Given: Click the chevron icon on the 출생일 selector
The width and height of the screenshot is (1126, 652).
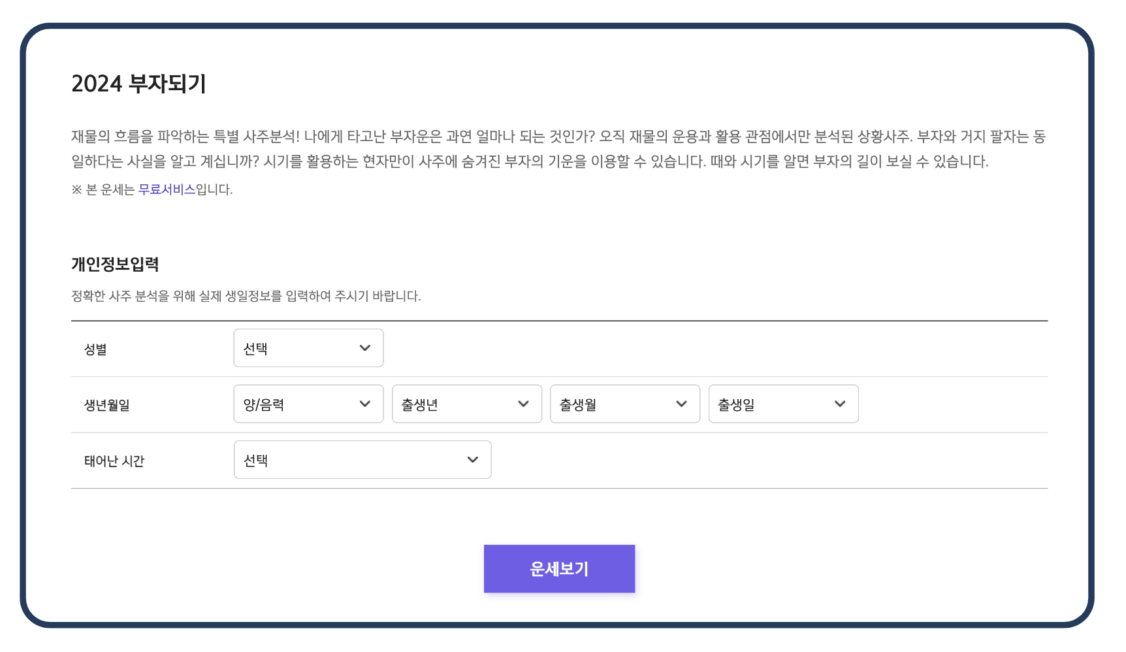Looking at the screenshot, I should [840, 404].
